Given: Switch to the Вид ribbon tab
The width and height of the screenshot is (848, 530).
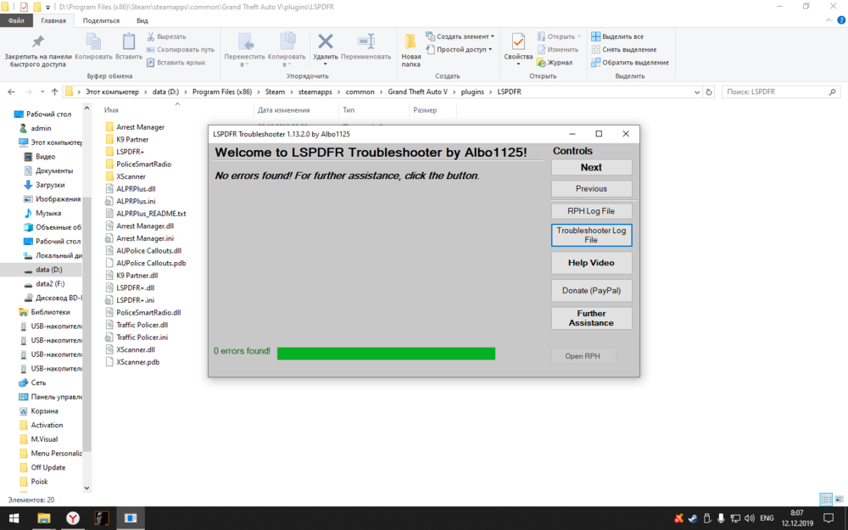Looking at the screenshot, I should coord(142,20).
